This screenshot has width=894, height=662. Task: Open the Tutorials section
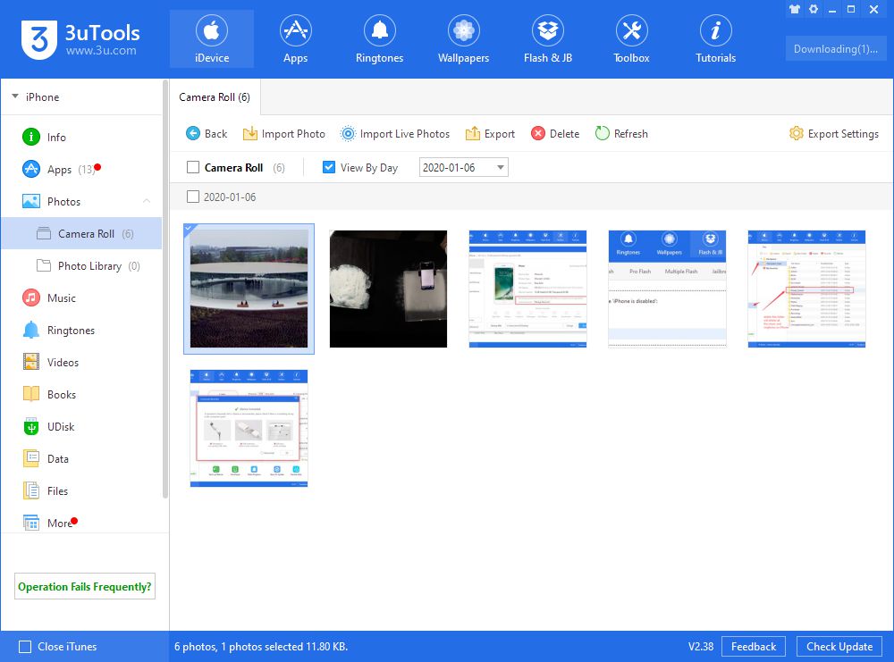715,38
